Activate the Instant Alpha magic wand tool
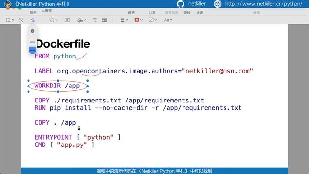The height and width of the screenshot is (174, 309). (21, 20)
